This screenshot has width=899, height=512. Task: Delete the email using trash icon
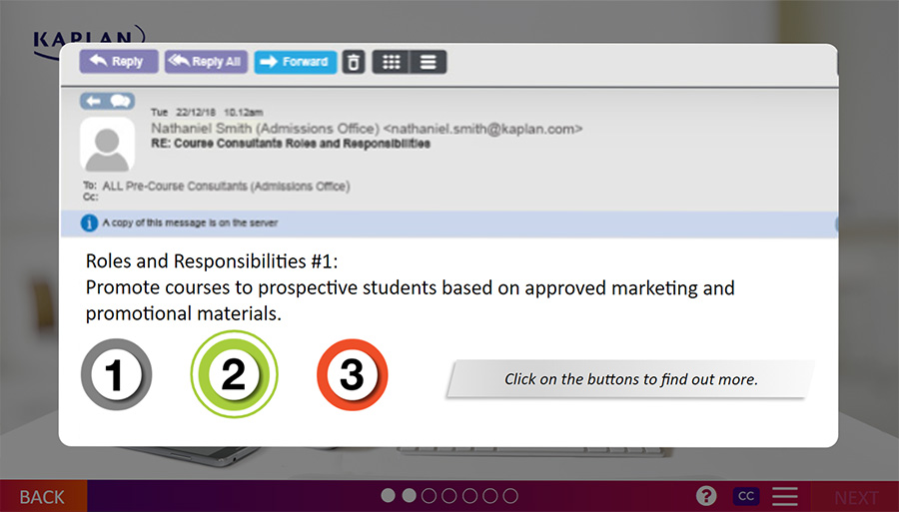(354, 62)
